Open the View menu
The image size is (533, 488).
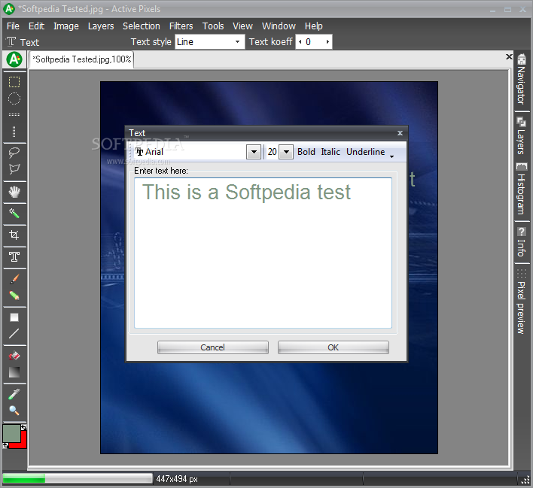(242, 26)
